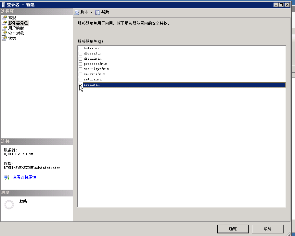Image resolution: width=295 pixels, height=236 pixels.
Task: Open the 常规 page
Action: tap(12, 18)
